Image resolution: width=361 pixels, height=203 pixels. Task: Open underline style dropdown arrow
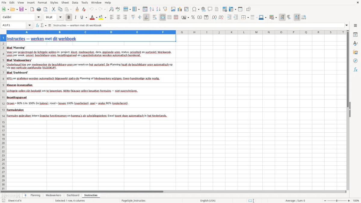tap(86, 17)
